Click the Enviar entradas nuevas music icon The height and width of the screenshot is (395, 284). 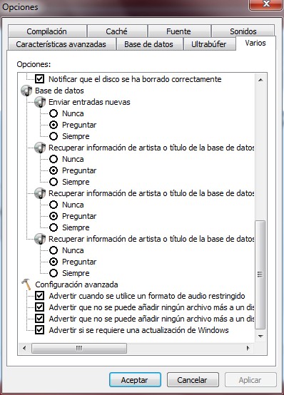point(40,102)
